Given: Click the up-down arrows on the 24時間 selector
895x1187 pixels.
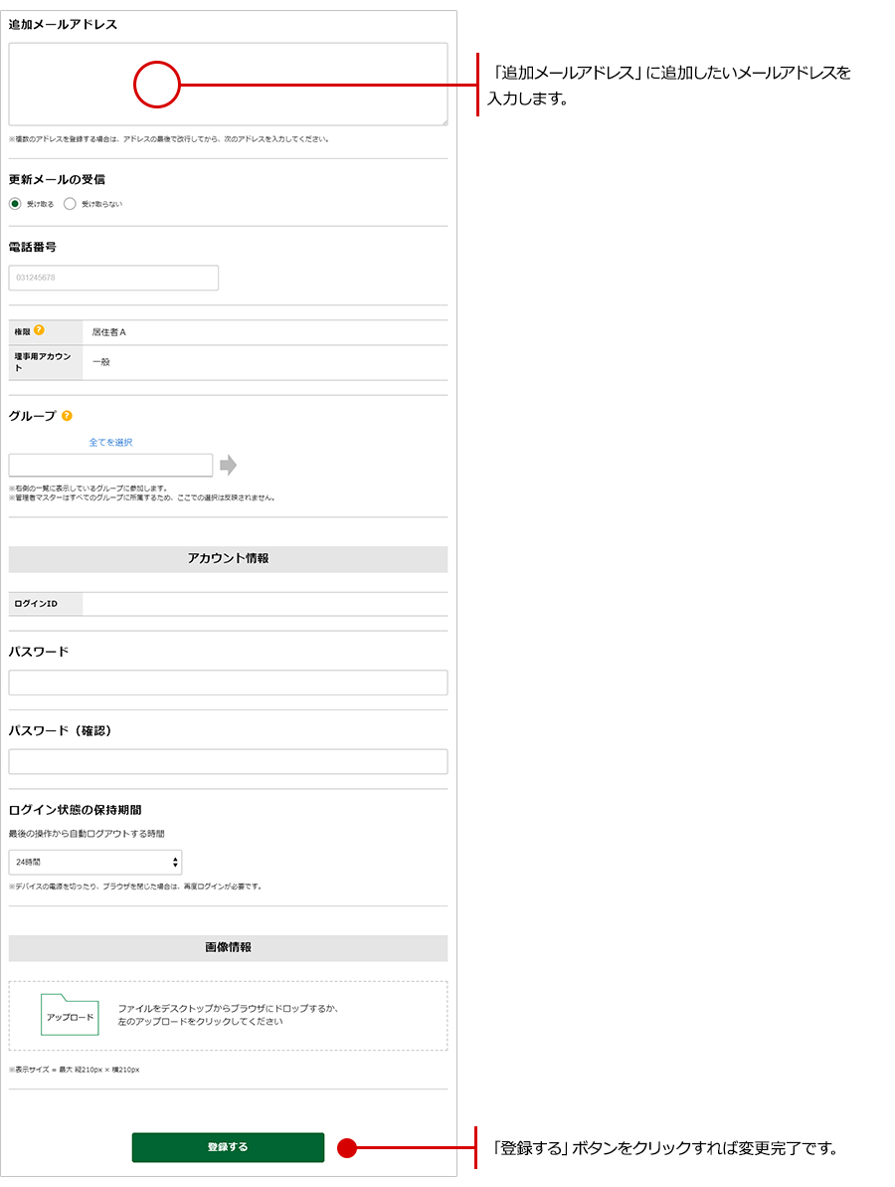Looking at the screenshot, I should (x=175, y=863).
